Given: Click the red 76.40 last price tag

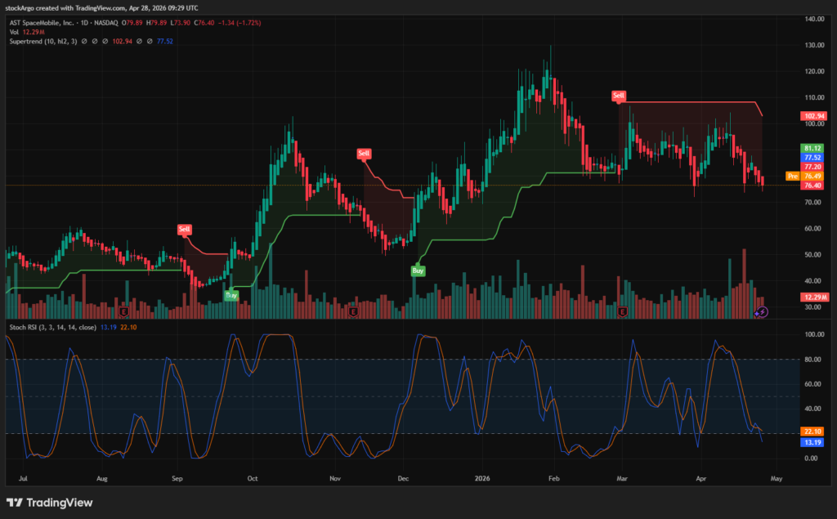Looking at the screenshot, I should point(812,186).
